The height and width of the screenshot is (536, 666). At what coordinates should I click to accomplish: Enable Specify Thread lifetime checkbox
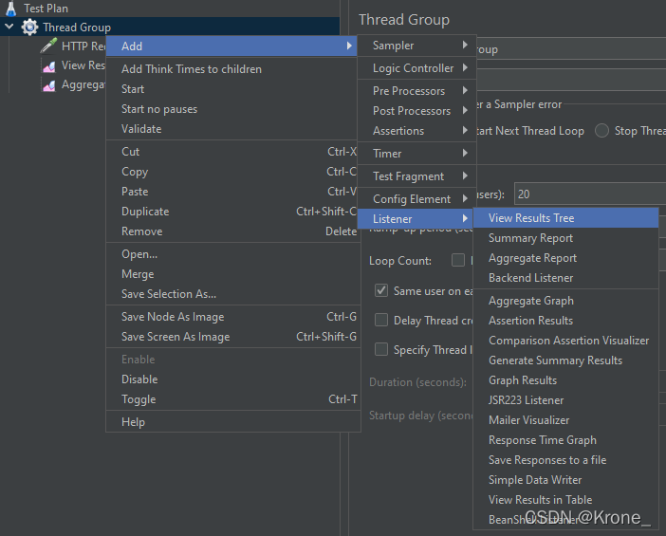point(381,349)
